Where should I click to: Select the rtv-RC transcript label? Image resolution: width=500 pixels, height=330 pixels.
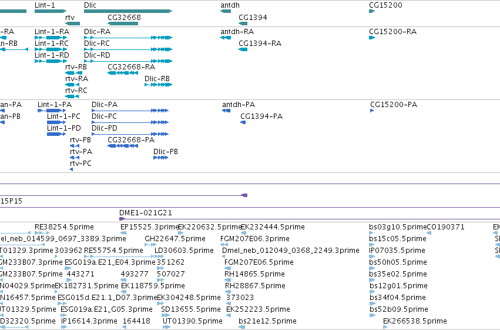tap(76, 91)
